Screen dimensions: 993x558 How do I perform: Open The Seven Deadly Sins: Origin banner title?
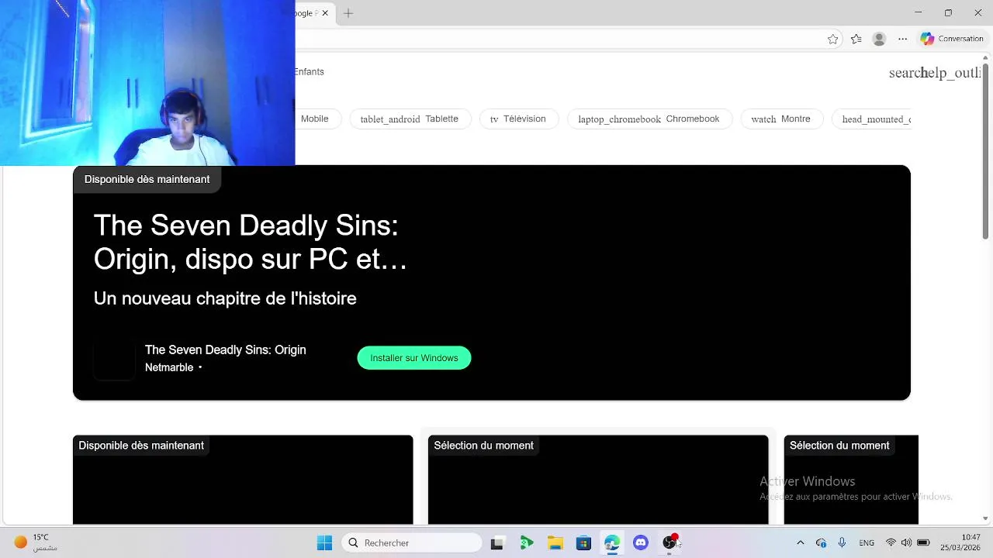click(250, 242)
